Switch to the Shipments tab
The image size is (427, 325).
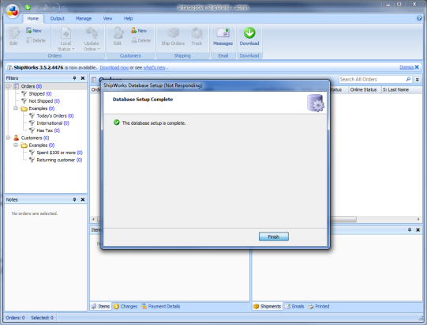click(267, 307)
